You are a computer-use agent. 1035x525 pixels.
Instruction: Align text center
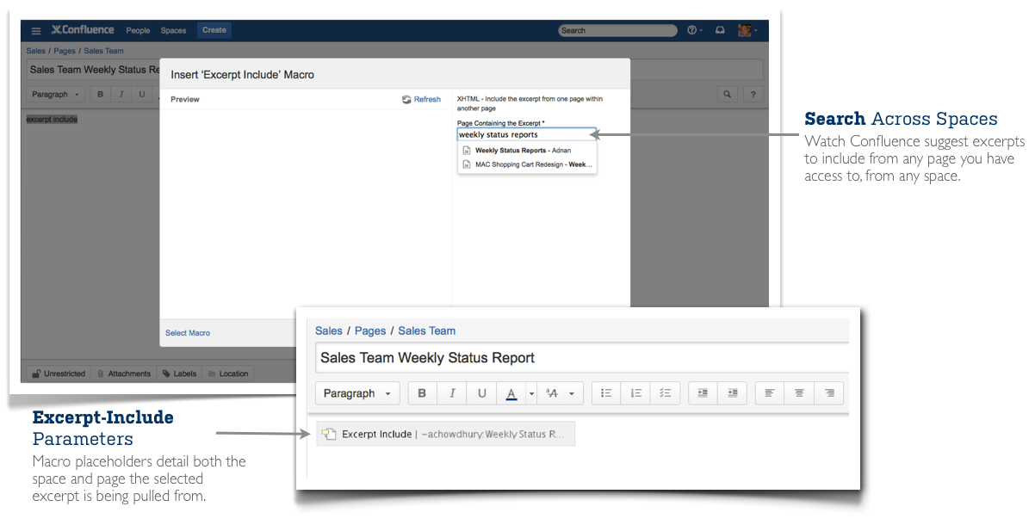(800, 393)
